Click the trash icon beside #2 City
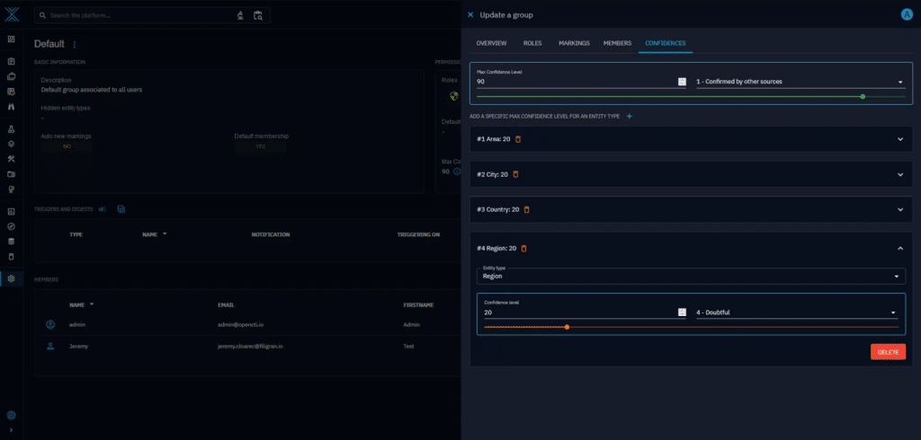921x440 pixels. [515, 174]
